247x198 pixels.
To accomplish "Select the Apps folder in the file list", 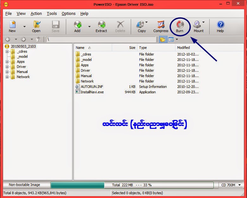I will pos(85,65).
